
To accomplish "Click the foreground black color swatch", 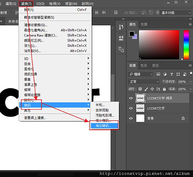I will pos(132,34).
